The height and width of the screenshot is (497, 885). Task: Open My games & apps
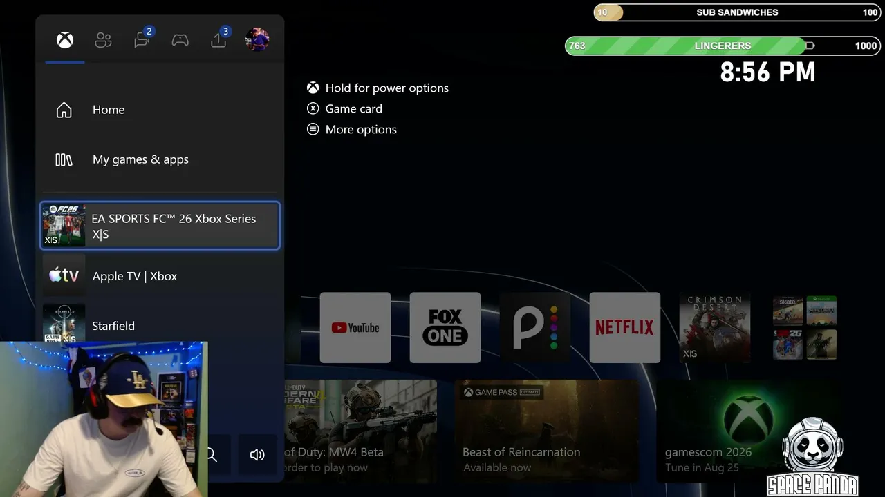(x=160, y=159)
